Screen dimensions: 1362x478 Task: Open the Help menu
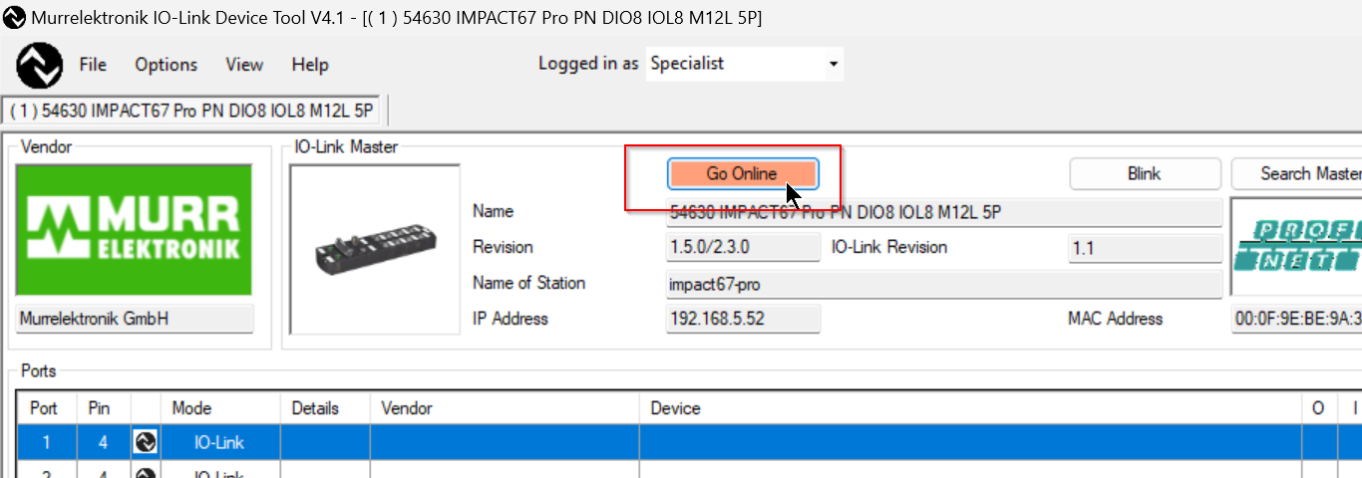pyautogui.click(x=310, y=65)
